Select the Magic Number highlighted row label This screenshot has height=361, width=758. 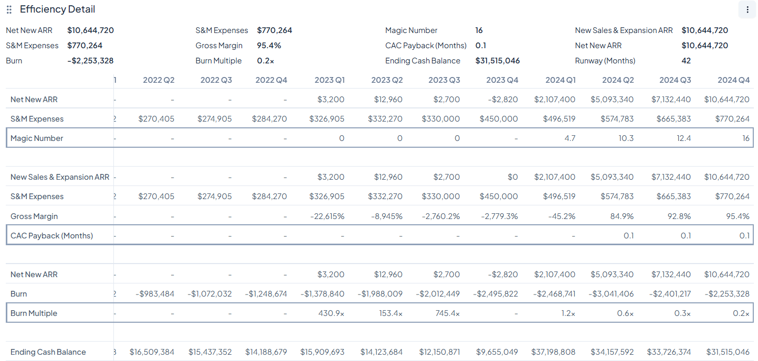tap(37, 138)
